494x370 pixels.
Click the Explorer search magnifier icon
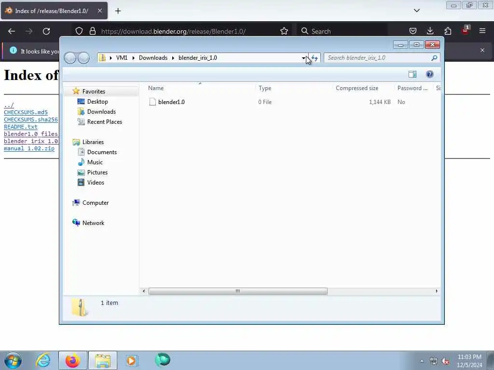click(435, 58)
